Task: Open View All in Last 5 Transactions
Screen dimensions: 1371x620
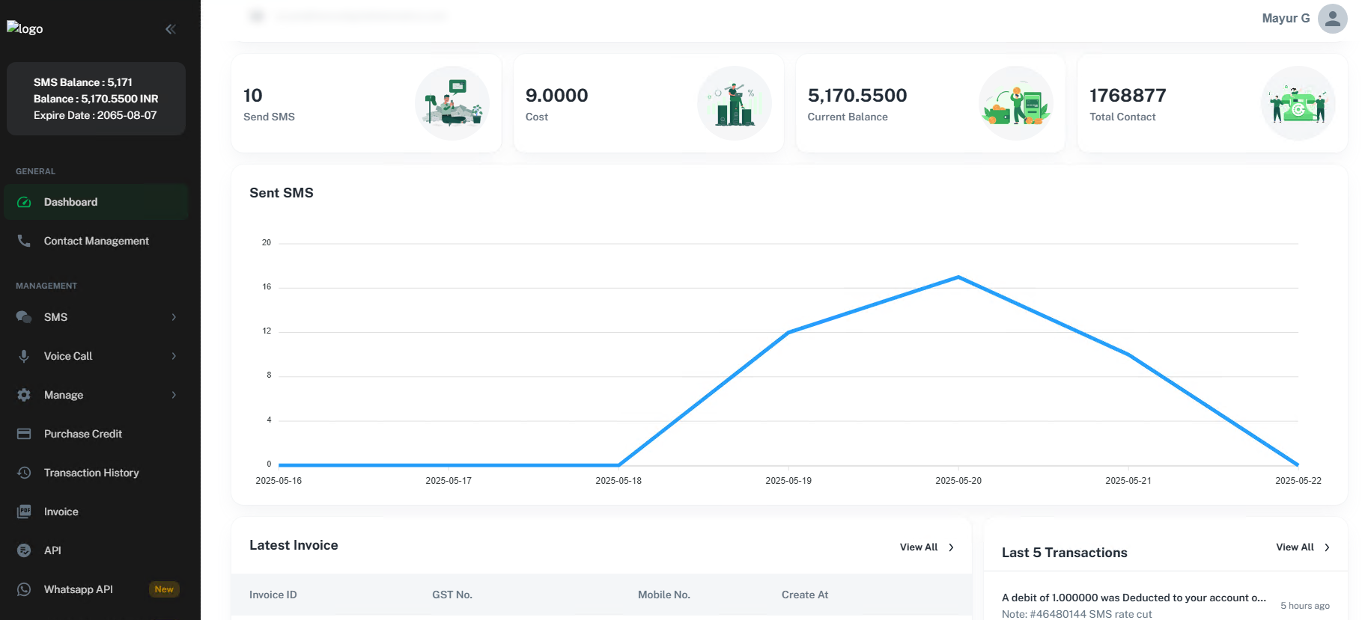Action: click(1303, 547)
